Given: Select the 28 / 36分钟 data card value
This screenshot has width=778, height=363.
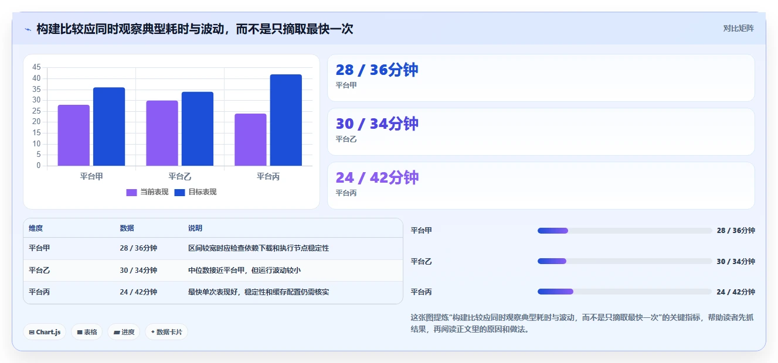Looking at the screenshot, I should pyautogui.click(x=377, y=70).
